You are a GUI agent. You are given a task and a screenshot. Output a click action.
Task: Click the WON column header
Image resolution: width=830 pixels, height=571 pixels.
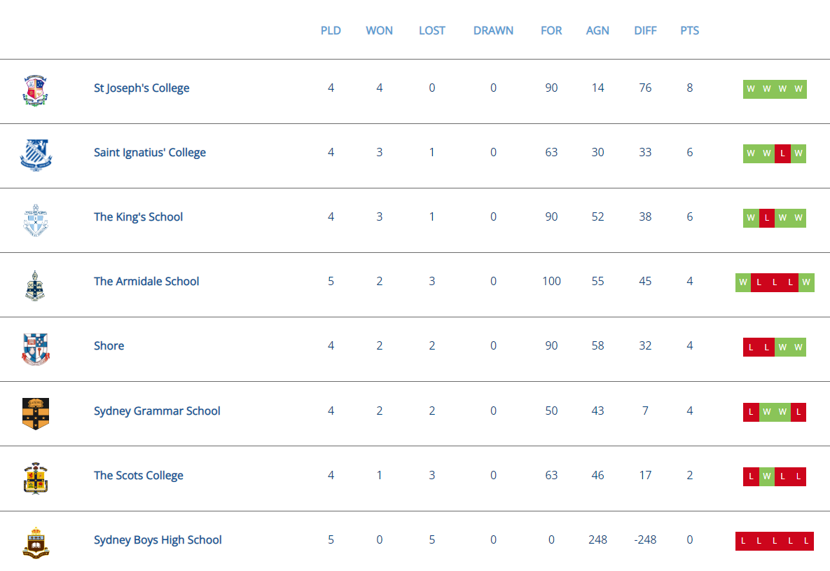click(379, 31)
